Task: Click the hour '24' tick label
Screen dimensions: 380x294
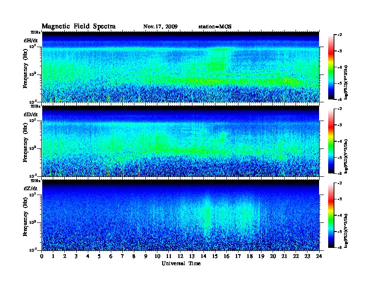Action: click(319, 256)
